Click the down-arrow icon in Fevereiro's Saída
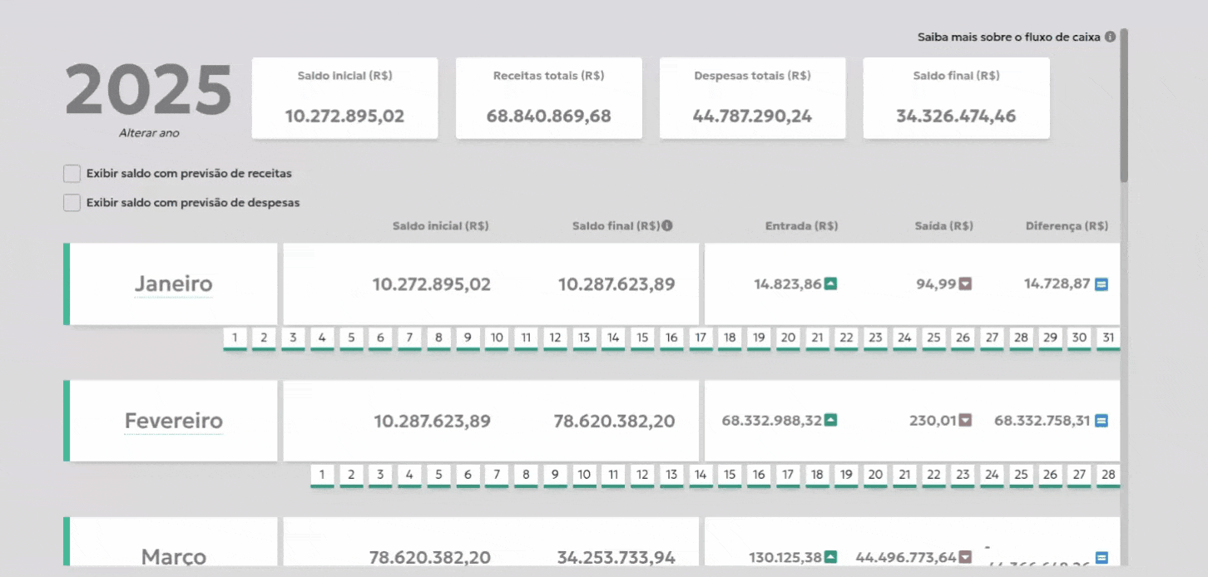Image resolution: width=1208 pixels, height=577 pixels. 965,421
